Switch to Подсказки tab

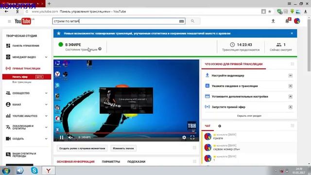(x=136, y=162)
